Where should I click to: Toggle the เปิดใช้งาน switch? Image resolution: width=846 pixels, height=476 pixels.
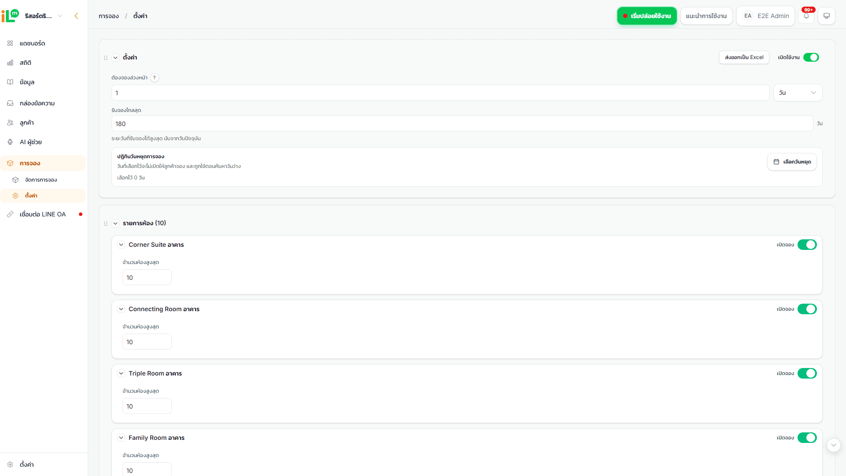pos(811,57)
